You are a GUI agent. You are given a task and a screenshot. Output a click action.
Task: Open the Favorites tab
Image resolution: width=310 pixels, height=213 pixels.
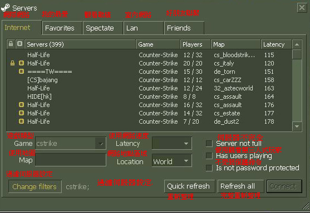[62, 28]
